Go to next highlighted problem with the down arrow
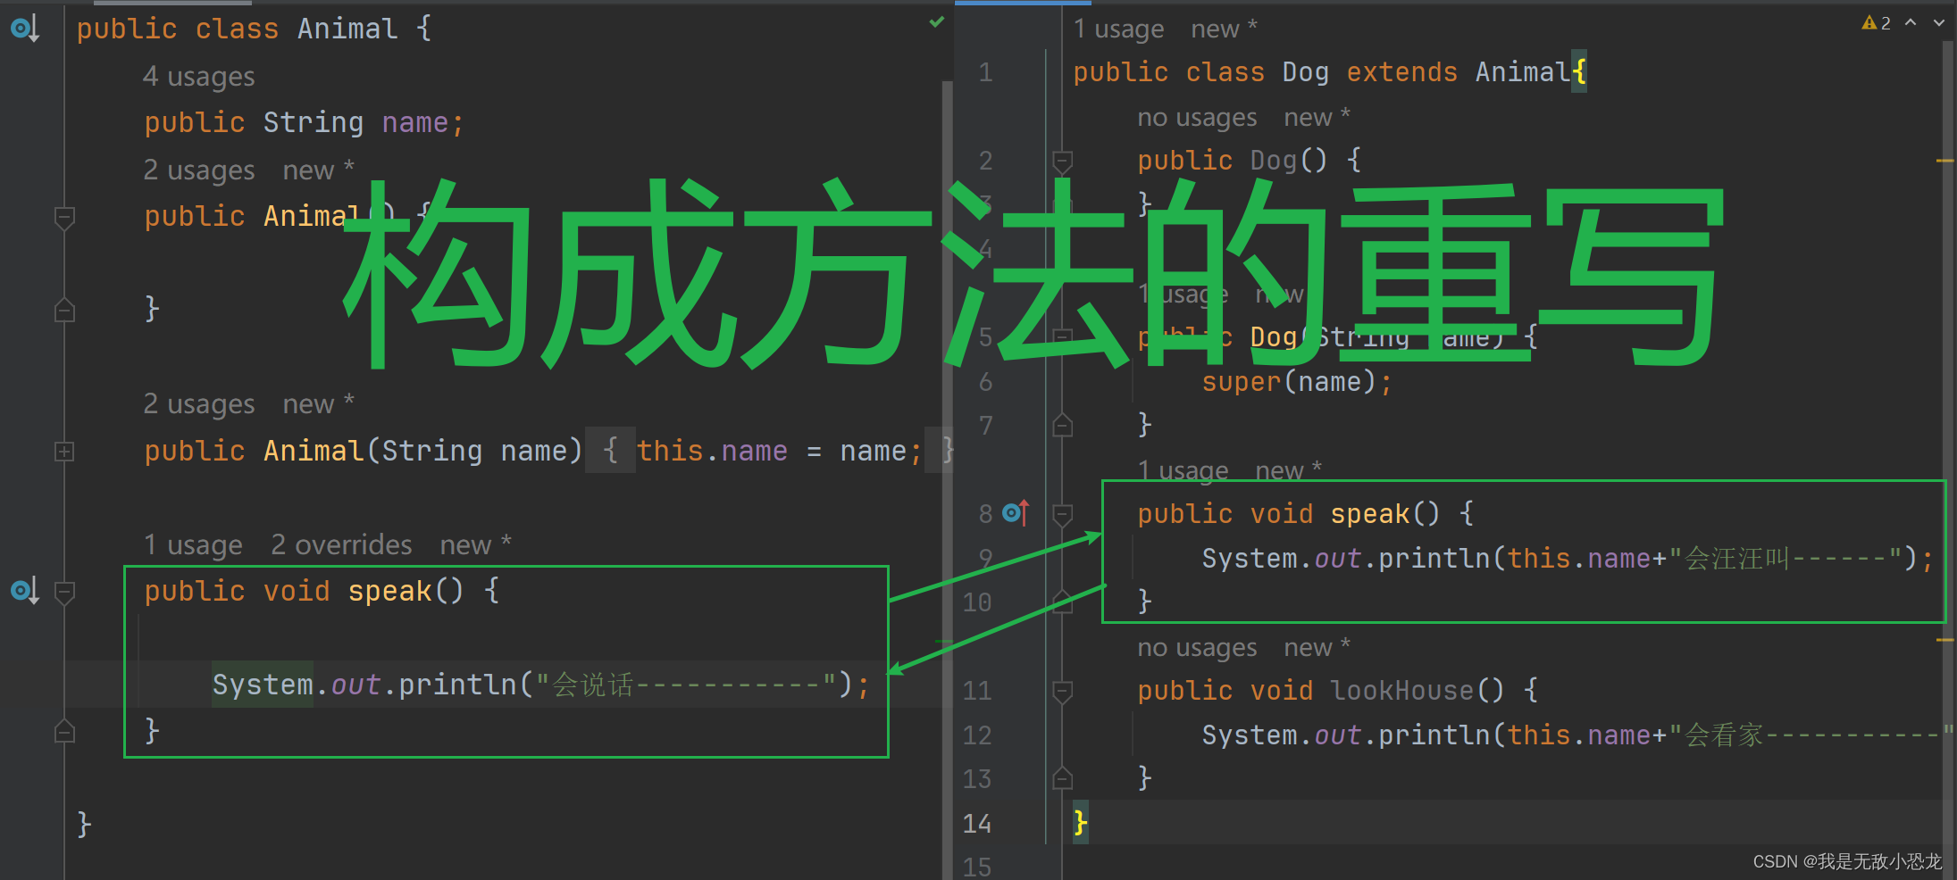Image resolution: width=1957 pixels, height=880 pixels. pyautogui.click(x=1939, y=23)
